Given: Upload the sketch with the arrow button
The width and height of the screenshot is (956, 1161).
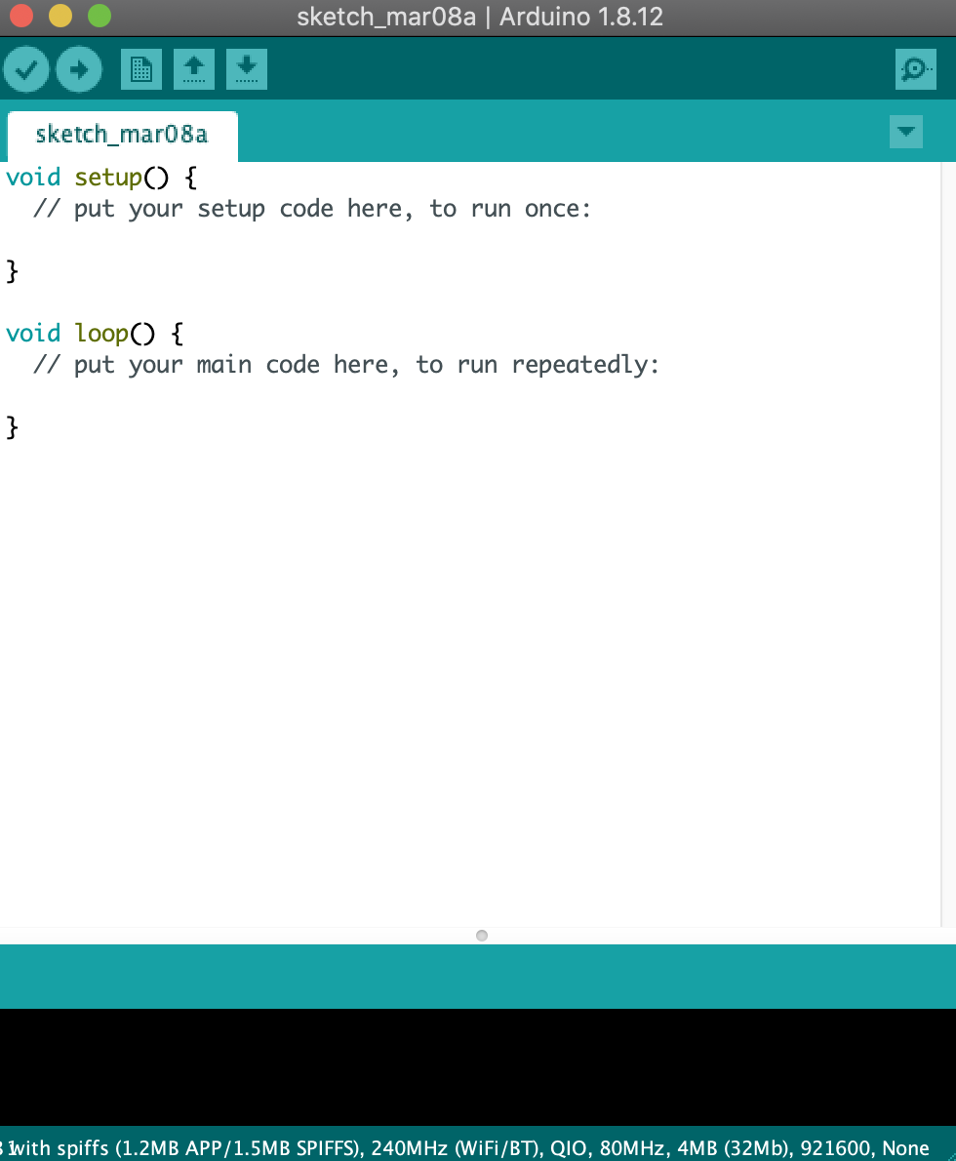Looking at the screenshot, I should pyautogui.click(x=78, y=69).
